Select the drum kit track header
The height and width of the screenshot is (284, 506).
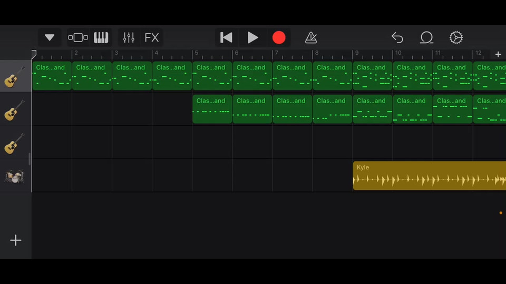tap(15, 176)
